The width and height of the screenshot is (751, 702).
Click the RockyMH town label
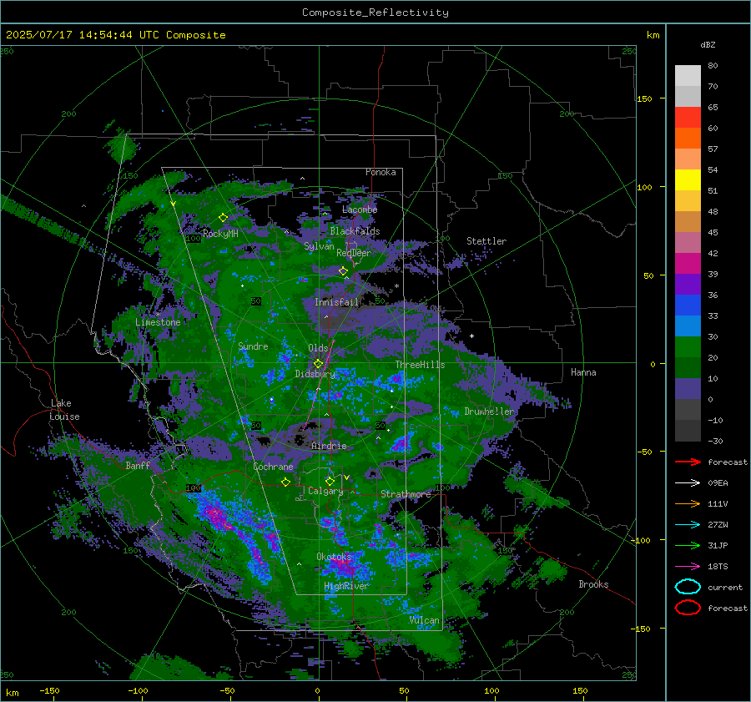pos(220,234)
